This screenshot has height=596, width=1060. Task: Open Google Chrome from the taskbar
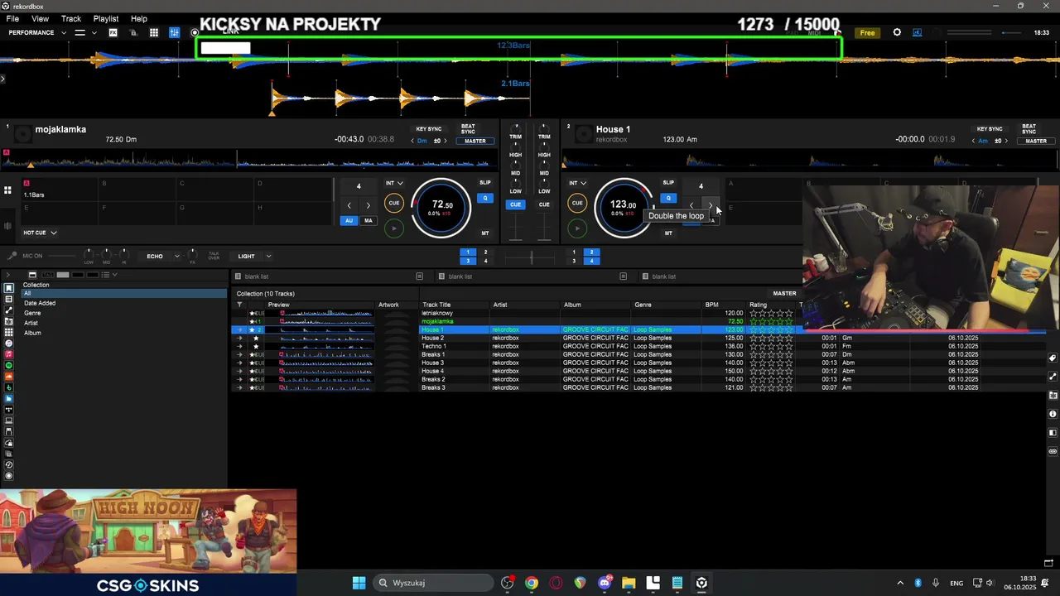coord(532,583)
